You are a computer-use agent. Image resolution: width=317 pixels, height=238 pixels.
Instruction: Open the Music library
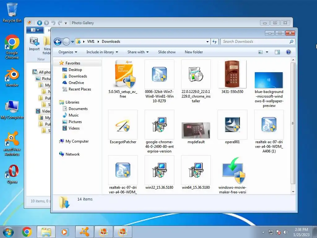pos(71,115)
